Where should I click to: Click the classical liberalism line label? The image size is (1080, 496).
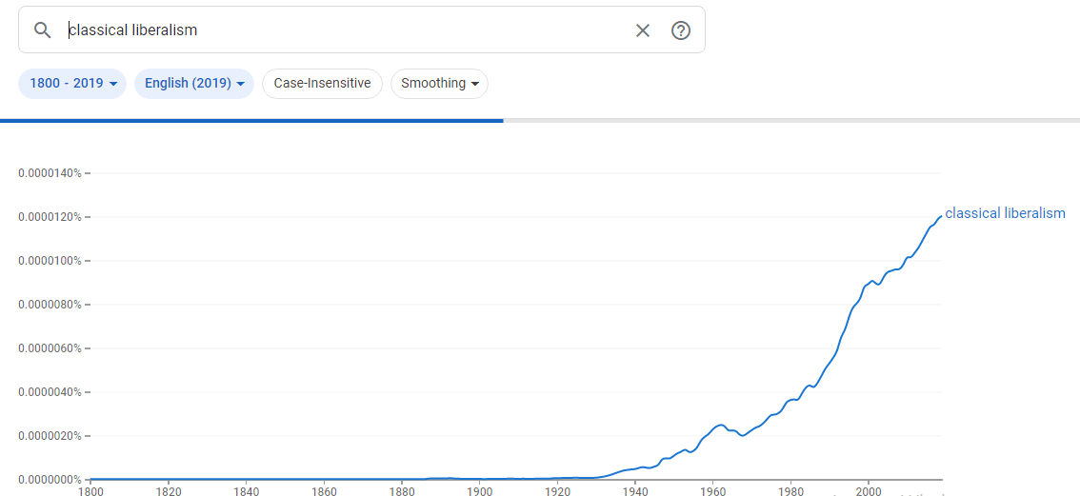pos(1005,213)
